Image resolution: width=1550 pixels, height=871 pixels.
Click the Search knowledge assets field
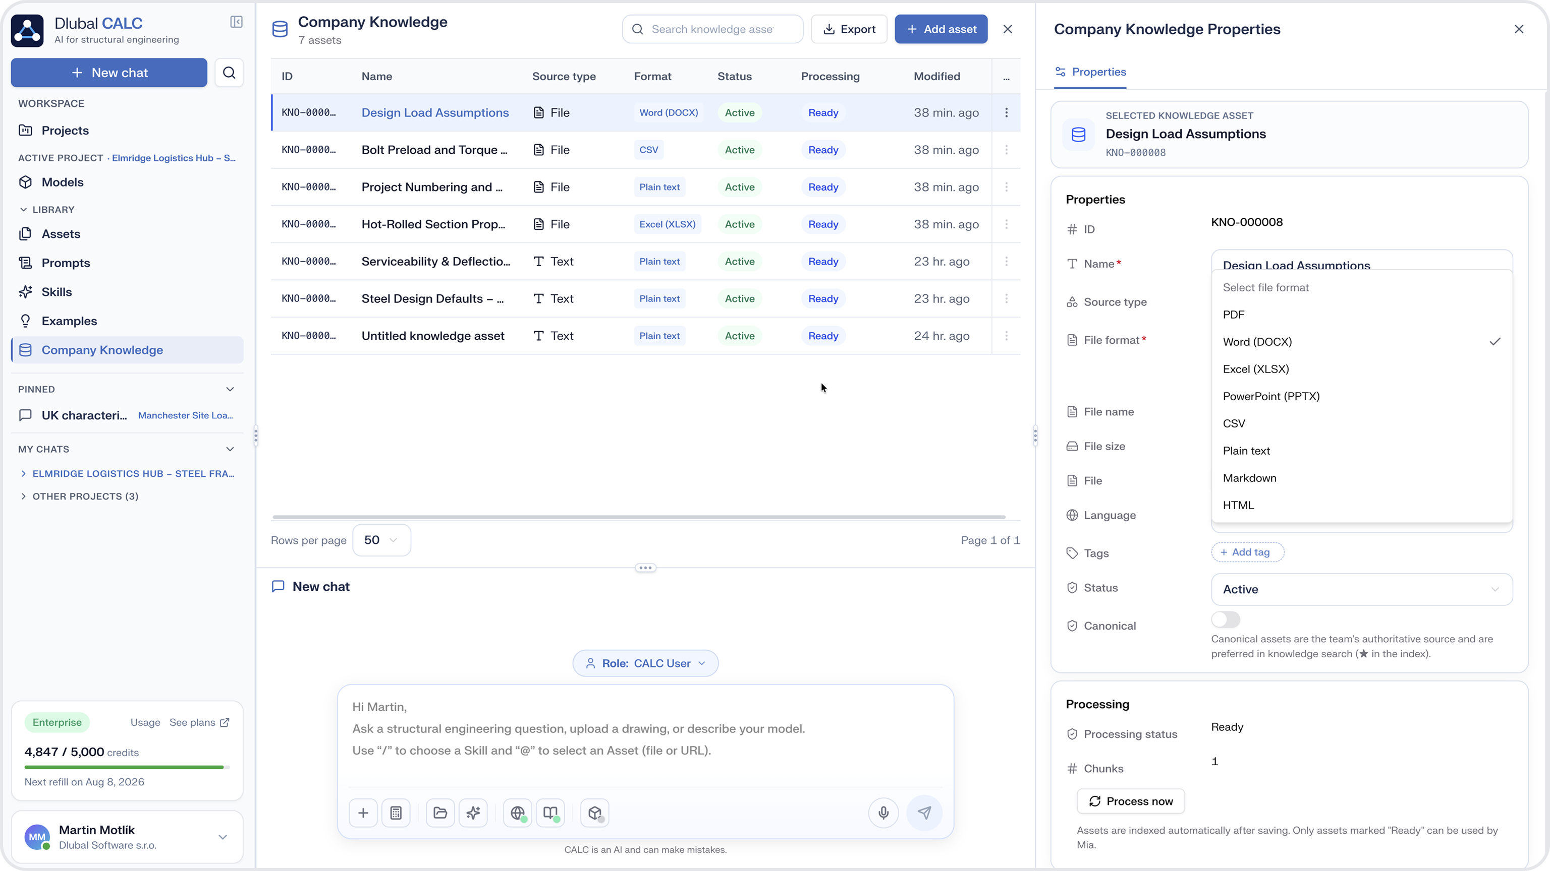click(712, 29)
